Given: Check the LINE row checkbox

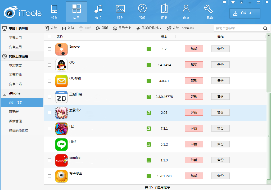Looking at the screenshot, I should [x=49, y=144].
